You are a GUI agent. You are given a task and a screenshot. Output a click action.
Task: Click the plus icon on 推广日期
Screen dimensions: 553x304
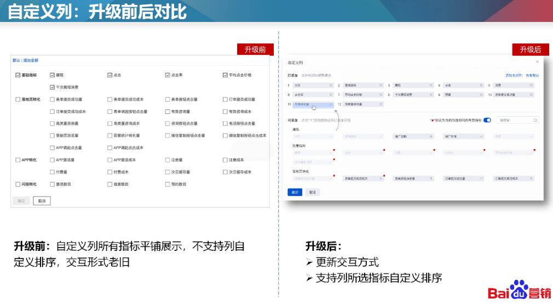tap(431, 136)
